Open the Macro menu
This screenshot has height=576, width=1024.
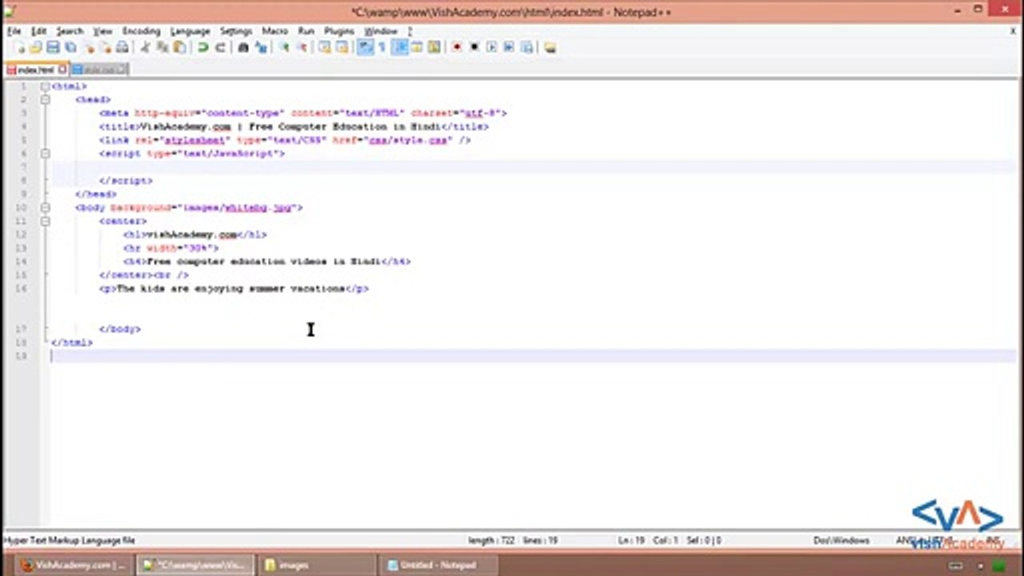coord(274,31)
